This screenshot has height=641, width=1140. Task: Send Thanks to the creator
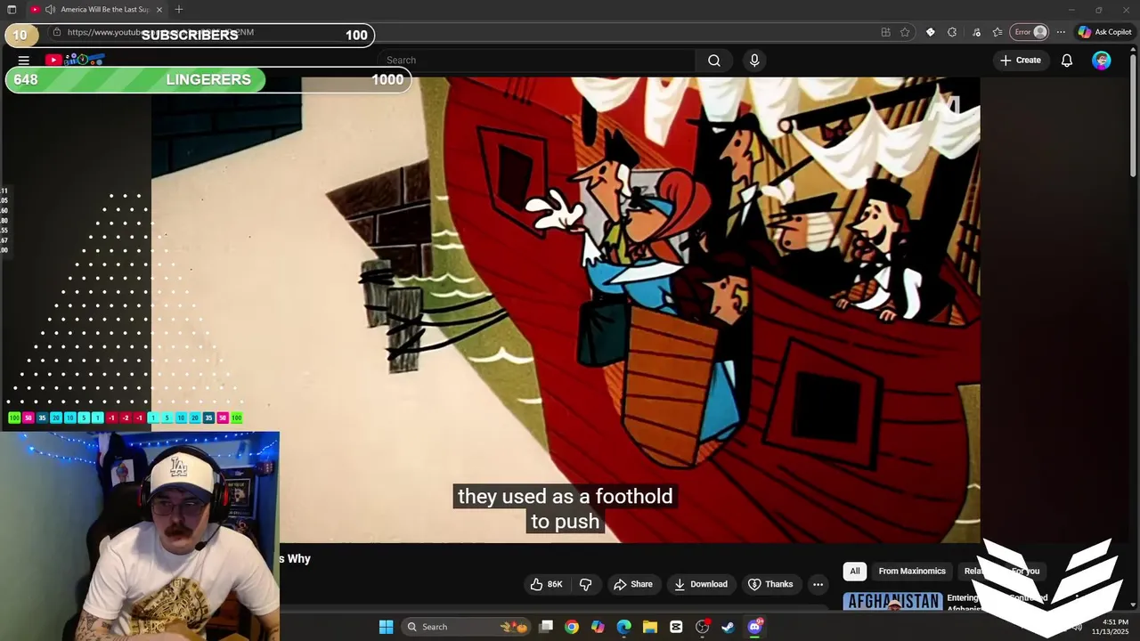tap(770, 584)
